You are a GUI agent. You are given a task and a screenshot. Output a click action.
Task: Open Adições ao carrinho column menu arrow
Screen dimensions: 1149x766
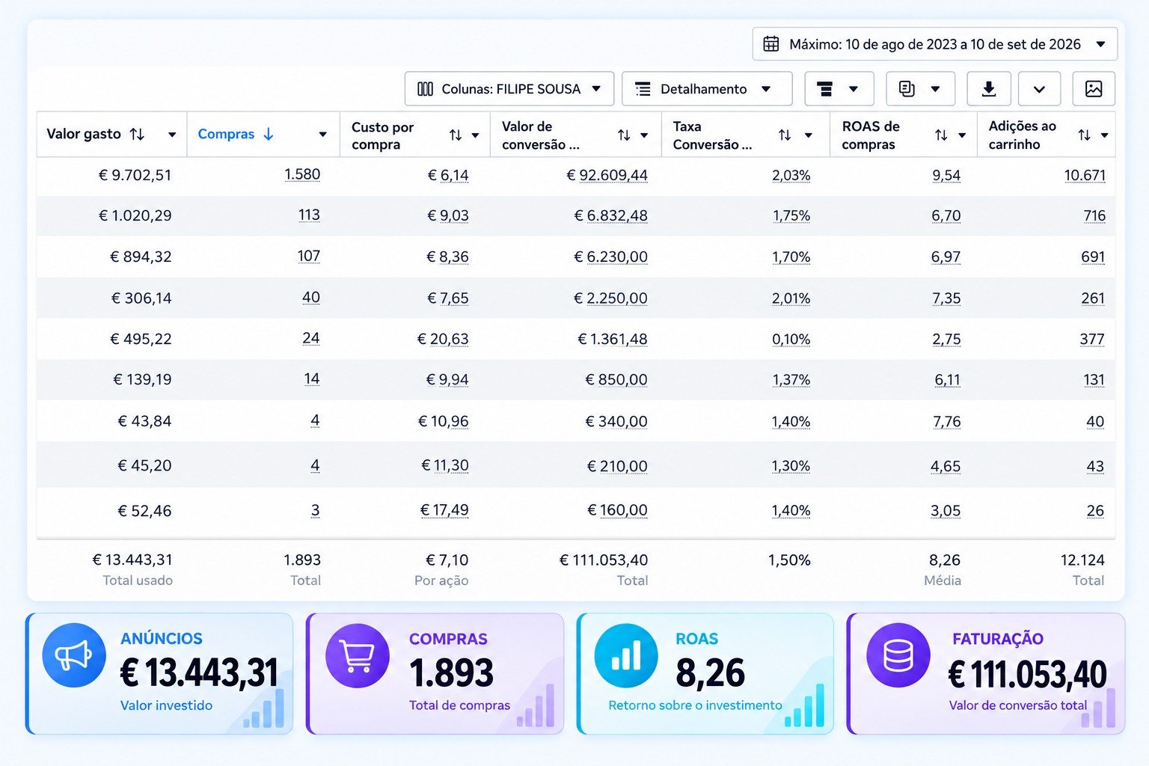[x=1104, y=135]
